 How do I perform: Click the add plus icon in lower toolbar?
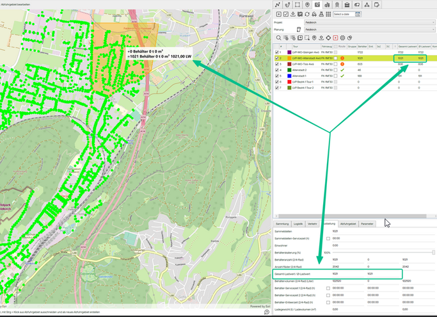pyautogui.click(x=300, y=38)
